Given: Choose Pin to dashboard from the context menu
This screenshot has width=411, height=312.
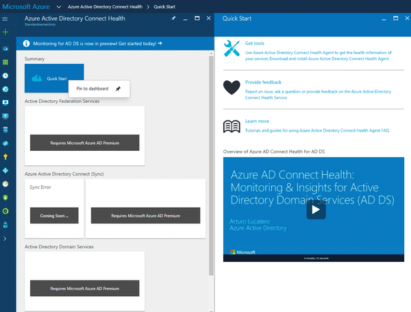Looking at the screenshot, I should 99,88.
